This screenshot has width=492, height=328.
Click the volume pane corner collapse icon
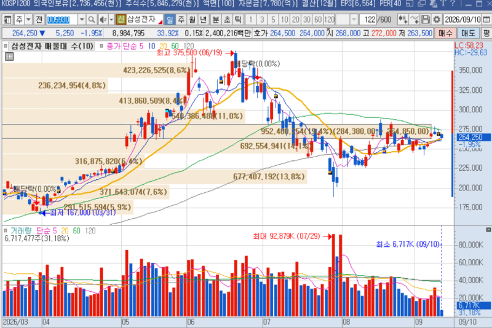pos(488,230)
